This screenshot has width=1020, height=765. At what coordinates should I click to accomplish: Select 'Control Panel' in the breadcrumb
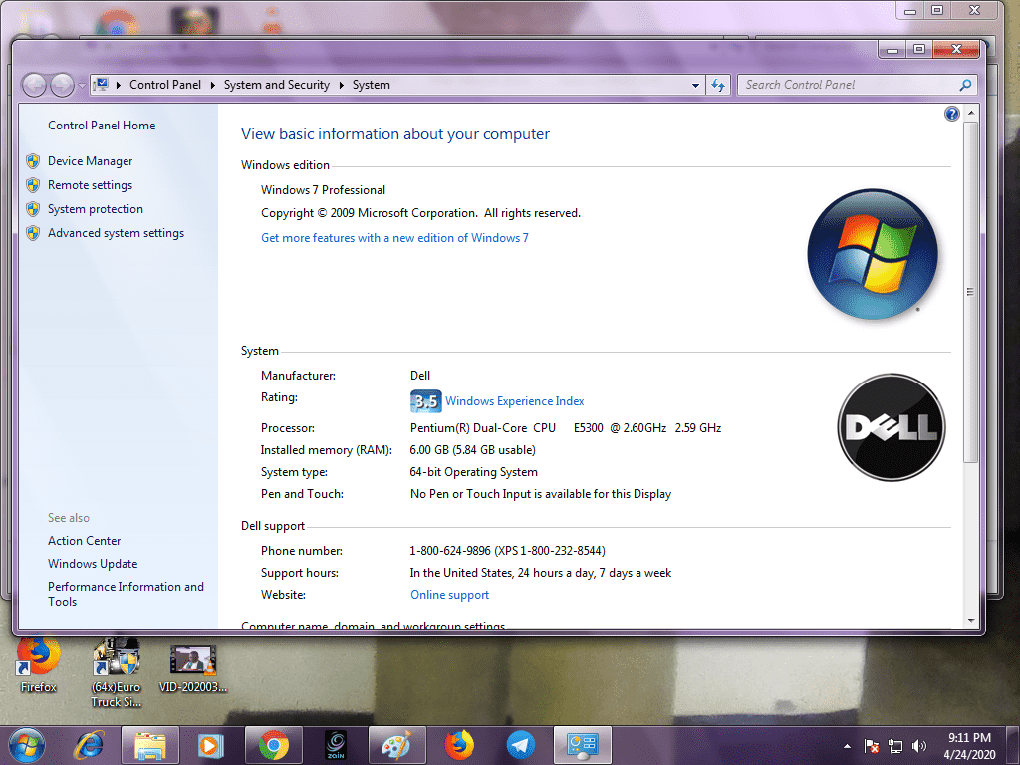165,85
